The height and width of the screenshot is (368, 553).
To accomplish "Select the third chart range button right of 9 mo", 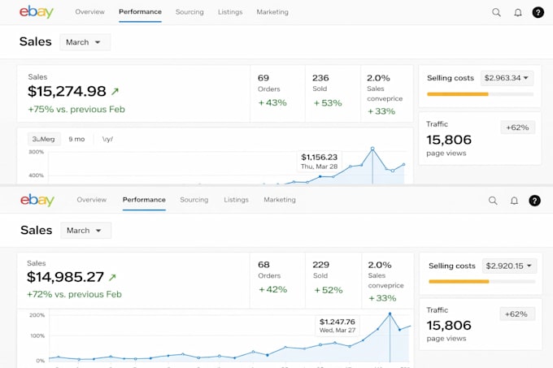I will point(107,139).
